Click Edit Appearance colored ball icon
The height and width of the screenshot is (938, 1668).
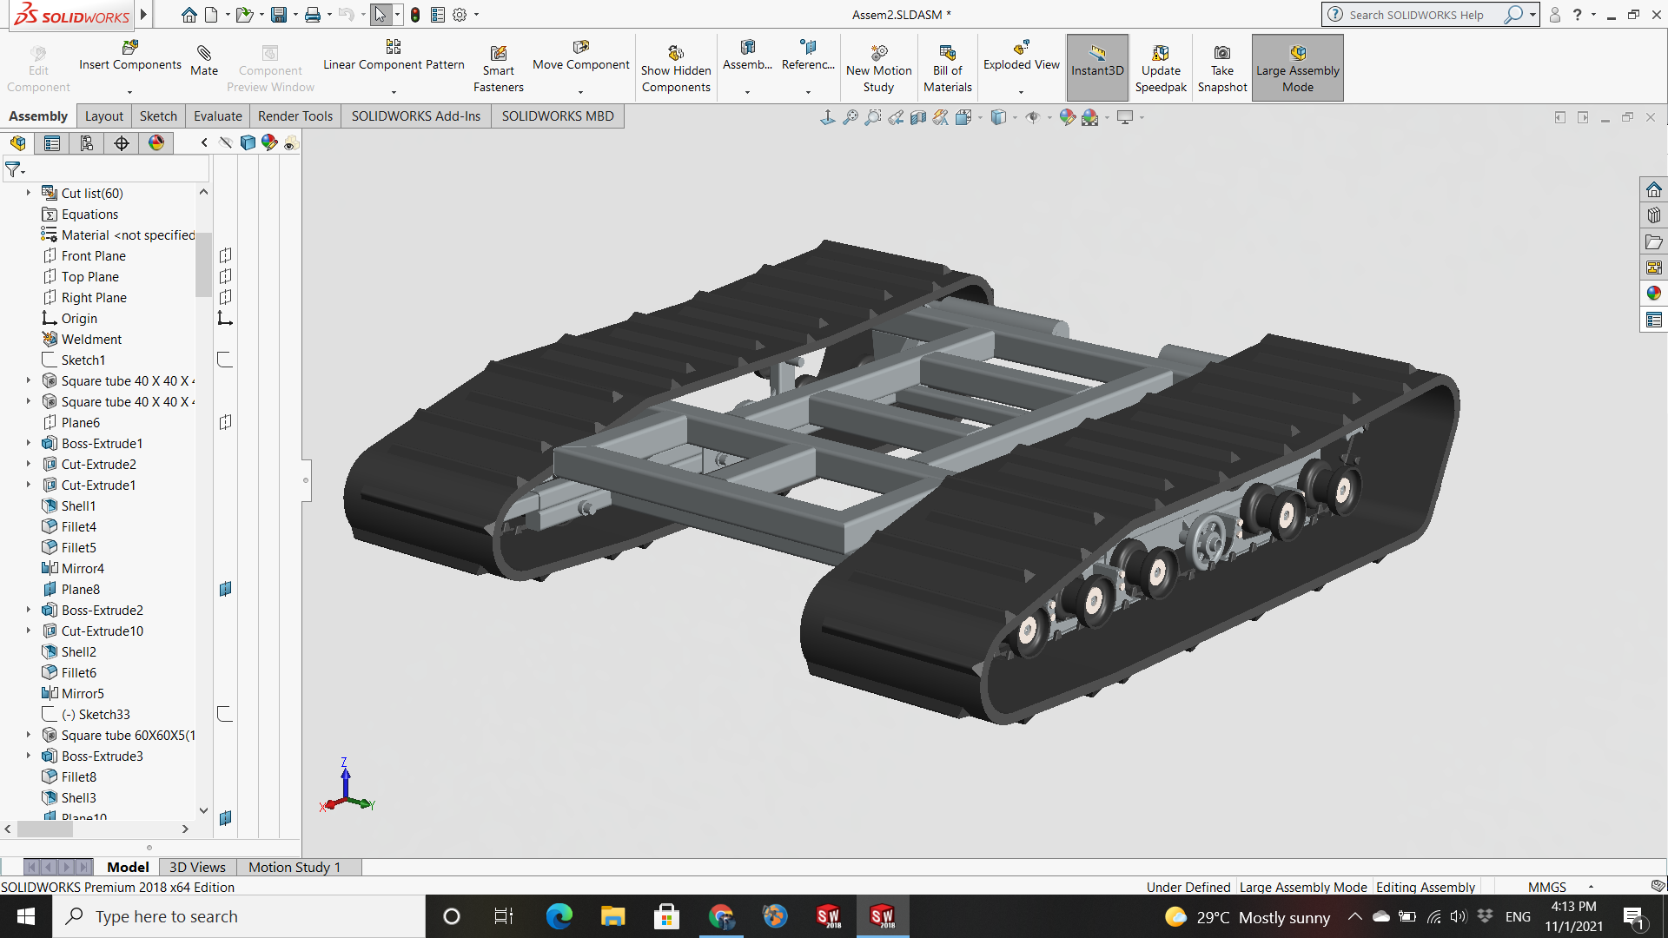pos(1067,117)
